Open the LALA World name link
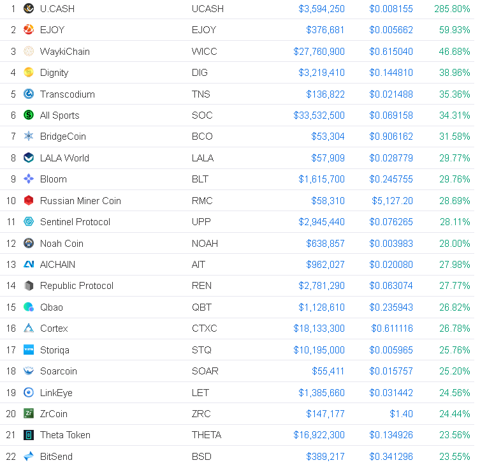Image resolution: width=480 pixels, height=465 pixels. click(x=64, y=158)
